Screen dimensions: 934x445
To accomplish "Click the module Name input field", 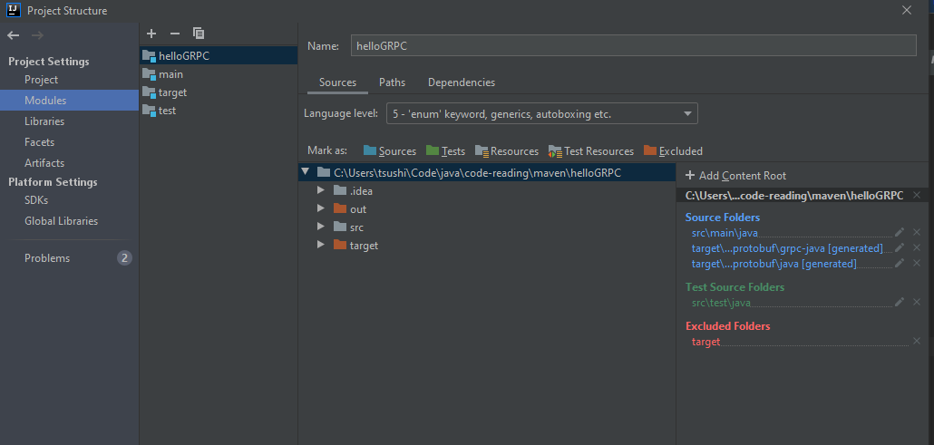I will [x=633, y=46].
